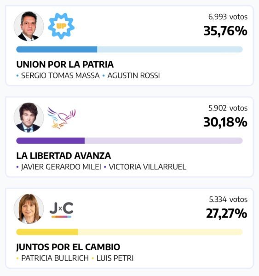Click the 35,76% result figure
Viewport: 259px width, 276px height.
coord(225,31)
